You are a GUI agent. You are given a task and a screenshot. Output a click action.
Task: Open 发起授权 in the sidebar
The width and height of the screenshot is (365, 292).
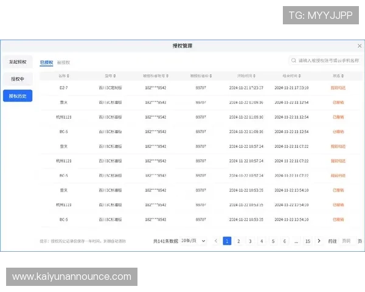coord(18,62)
